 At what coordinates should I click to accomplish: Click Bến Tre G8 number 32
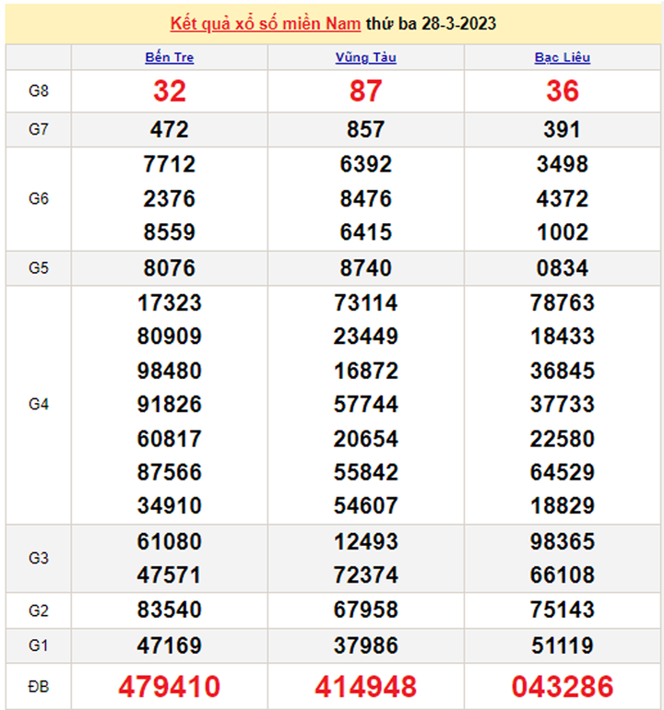[x=170, y=90]
